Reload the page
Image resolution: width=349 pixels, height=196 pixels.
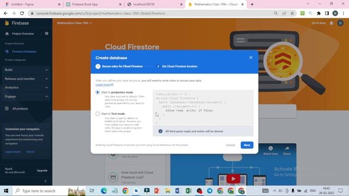pyautogui.click(x=22, y=13)
